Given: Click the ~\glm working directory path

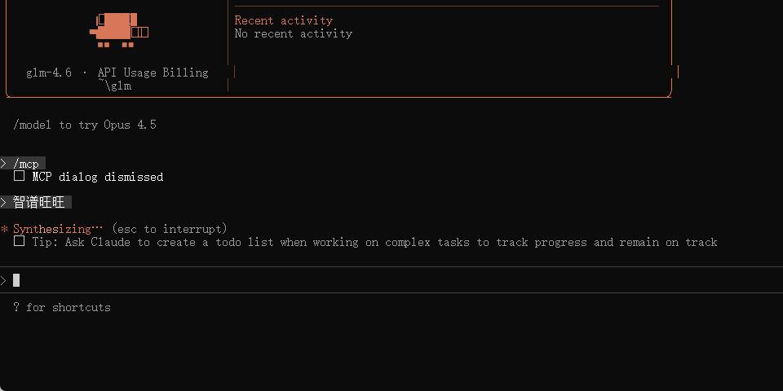Looking at the screenshot, I should click(x=114, y=86).
